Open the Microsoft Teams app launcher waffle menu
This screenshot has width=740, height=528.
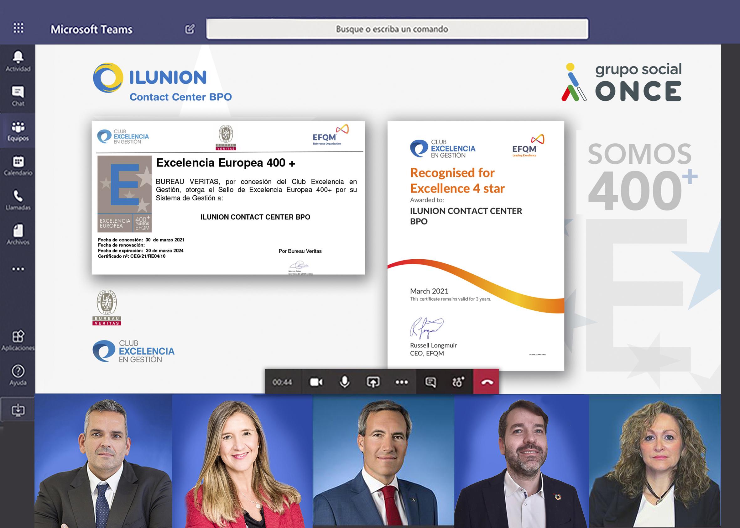(x=18, y=28)
